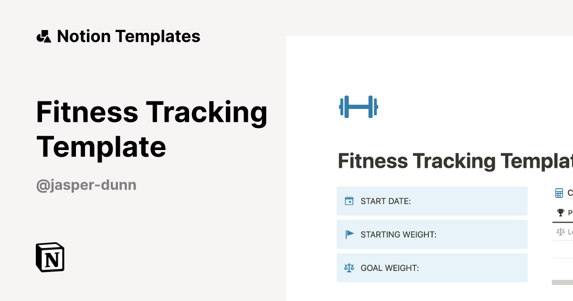
Task: Open the @jasper-dunn creator link
Action: tap(86, 185)
